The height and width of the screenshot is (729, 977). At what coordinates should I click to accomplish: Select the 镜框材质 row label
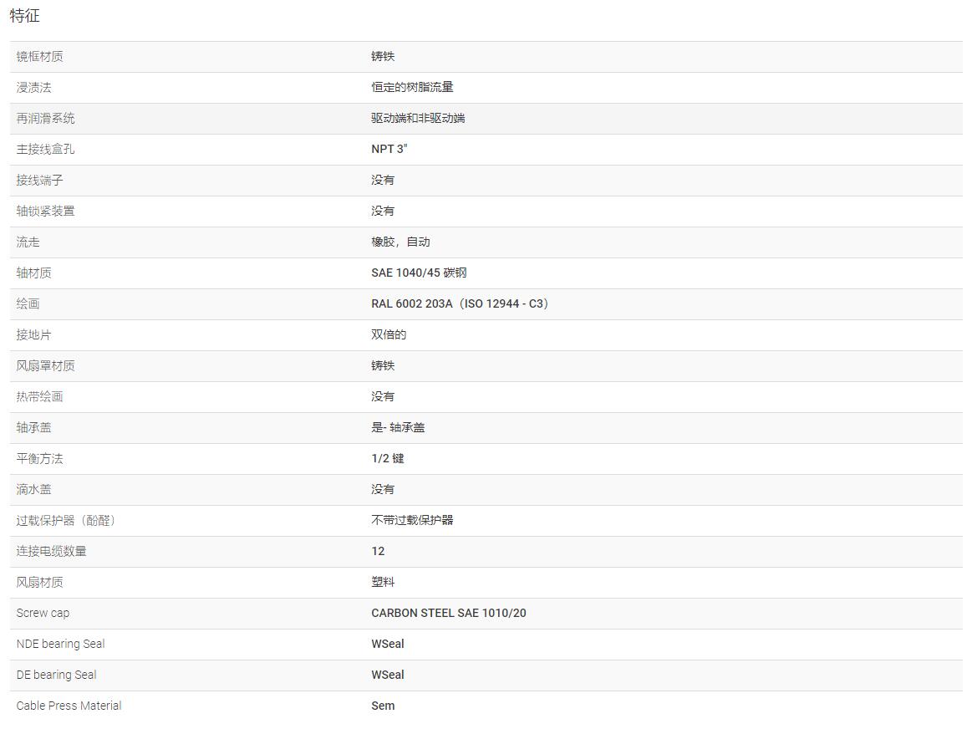[40, 57]
